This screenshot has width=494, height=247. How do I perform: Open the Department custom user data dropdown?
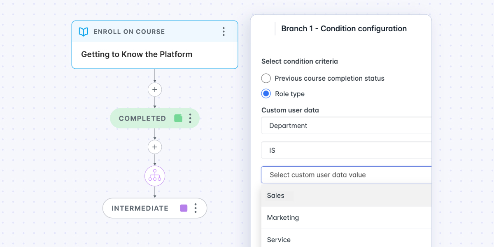coord(346,126)
